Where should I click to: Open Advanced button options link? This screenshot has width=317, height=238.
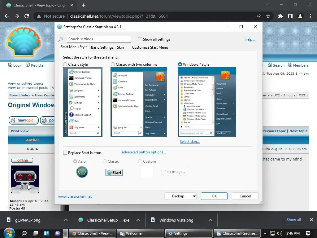tap(144, 152)
